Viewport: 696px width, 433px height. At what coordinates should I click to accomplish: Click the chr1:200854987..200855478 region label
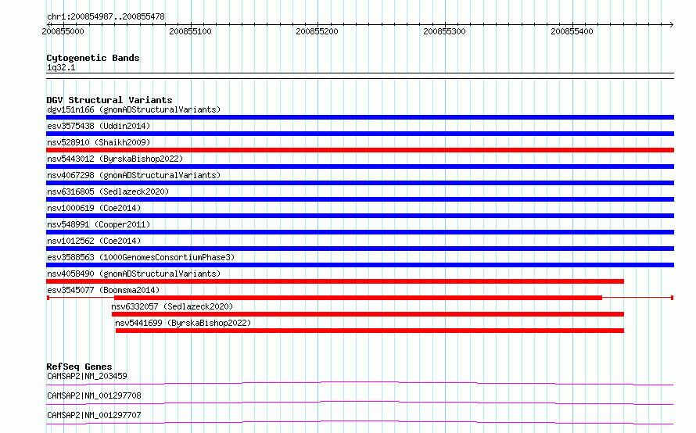106,17
